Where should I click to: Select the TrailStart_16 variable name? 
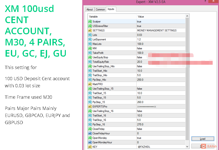99,115
